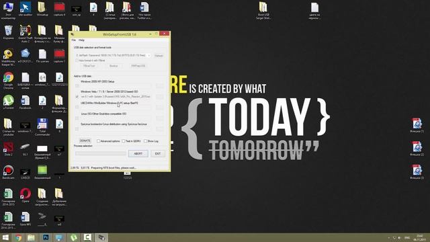Click the Refresh button beside the disk list
This screenshot has height=242, width=430.
coord(159,55)
